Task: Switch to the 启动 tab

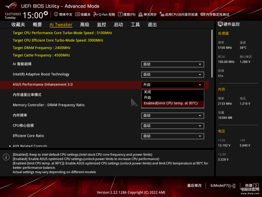Action: click(x=119, y=25)
